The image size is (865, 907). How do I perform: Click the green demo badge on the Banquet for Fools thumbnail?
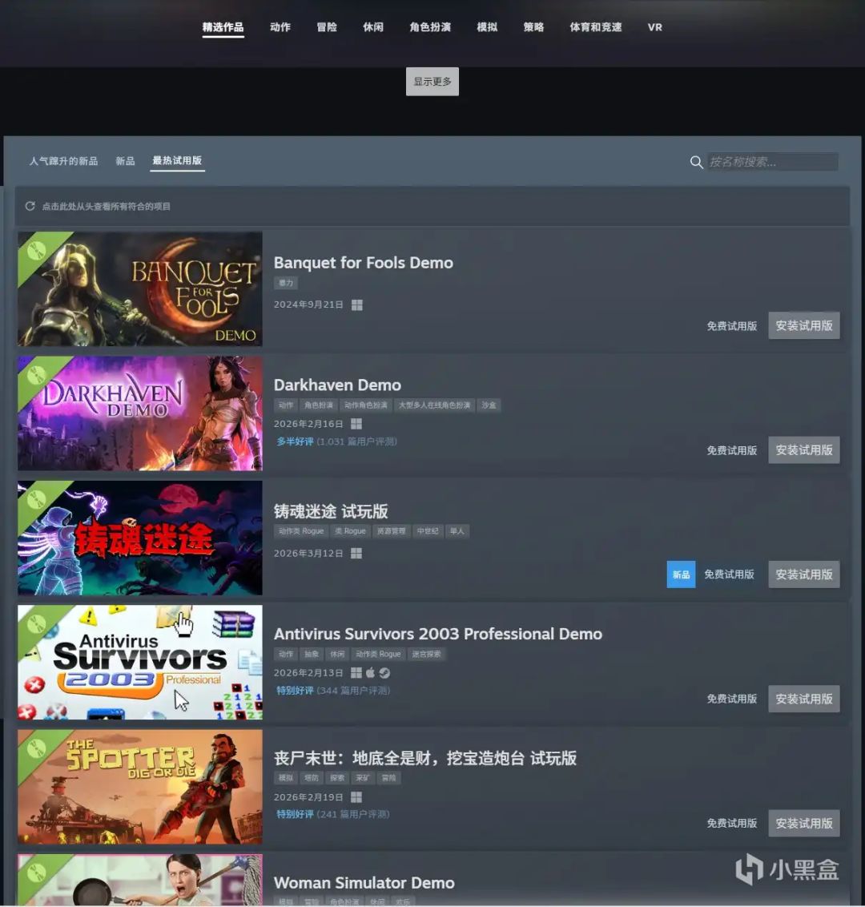(x=36, y=251)
